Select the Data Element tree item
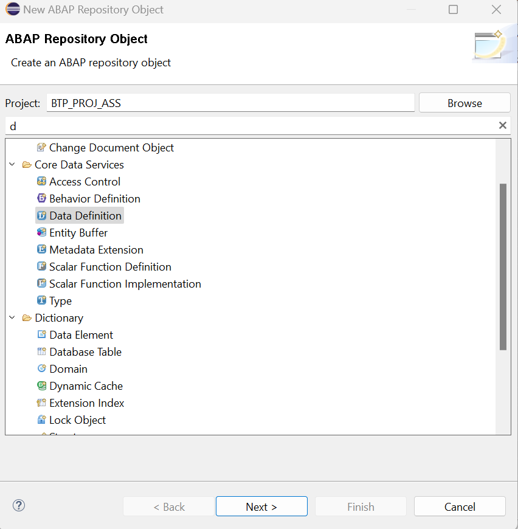 pyautogui.click(x=80, y=334)
